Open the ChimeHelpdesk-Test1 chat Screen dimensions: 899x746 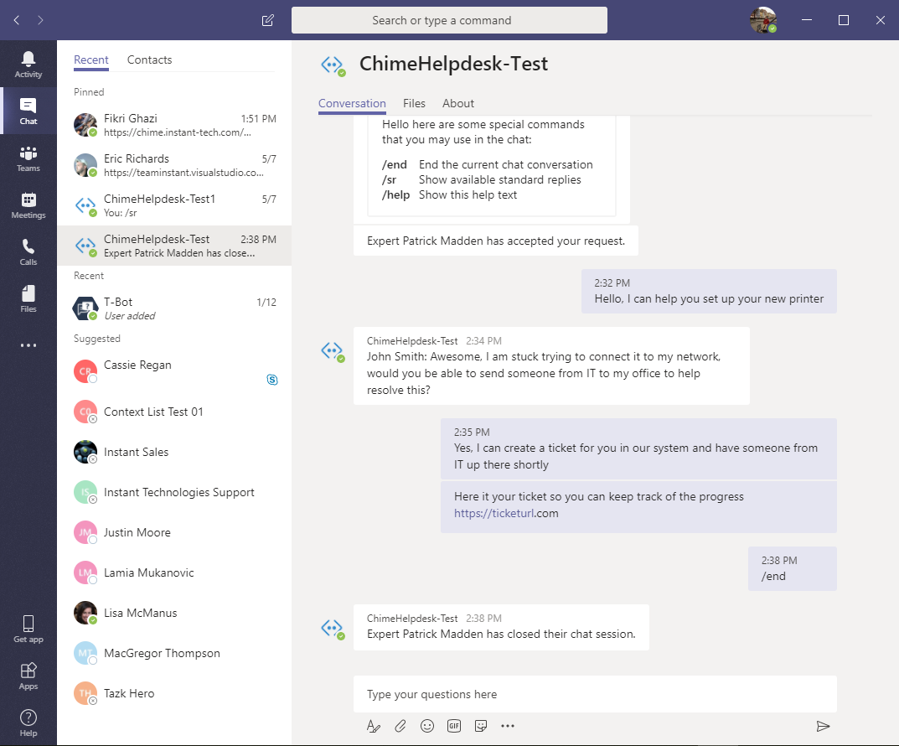pos(174,205)
